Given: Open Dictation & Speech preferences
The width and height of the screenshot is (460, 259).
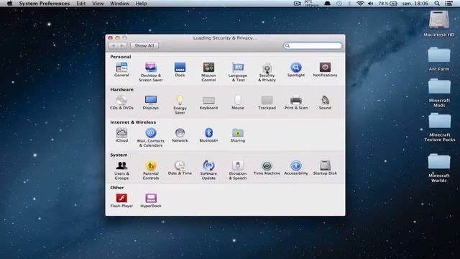Looking at the screenshot, I should (x=238, y=171).
